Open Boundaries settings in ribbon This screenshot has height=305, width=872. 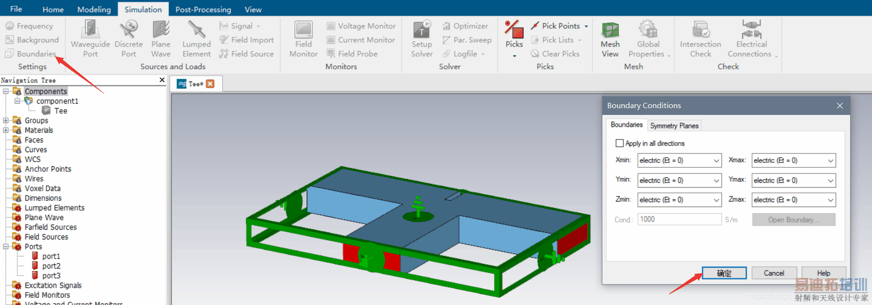pos(31,54)
